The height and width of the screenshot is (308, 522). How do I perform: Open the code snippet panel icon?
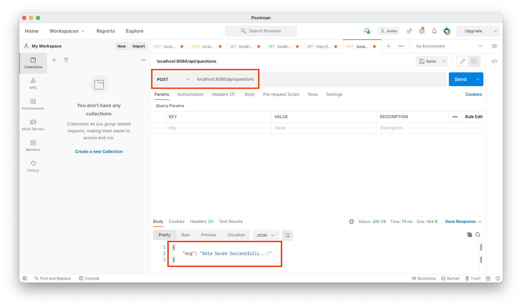point(494,61)
